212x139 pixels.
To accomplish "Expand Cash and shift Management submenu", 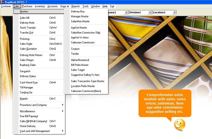I will [x=39, y=131].
